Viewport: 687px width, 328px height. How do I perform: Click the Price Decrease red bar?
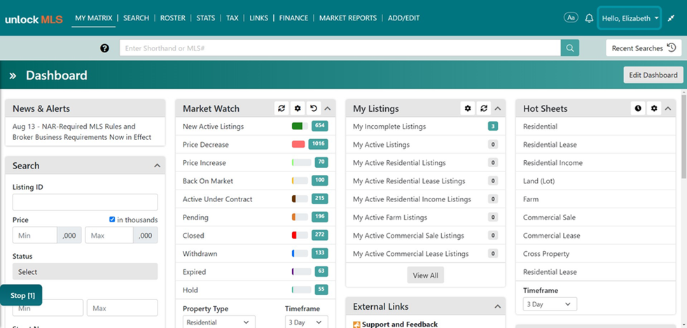298,144
